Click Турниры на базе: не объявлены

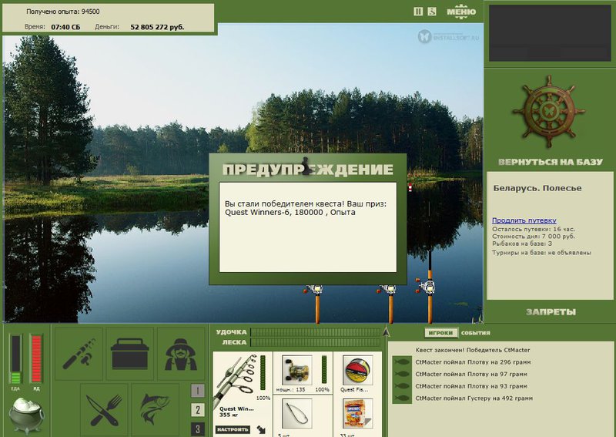[x=542, y=253]
